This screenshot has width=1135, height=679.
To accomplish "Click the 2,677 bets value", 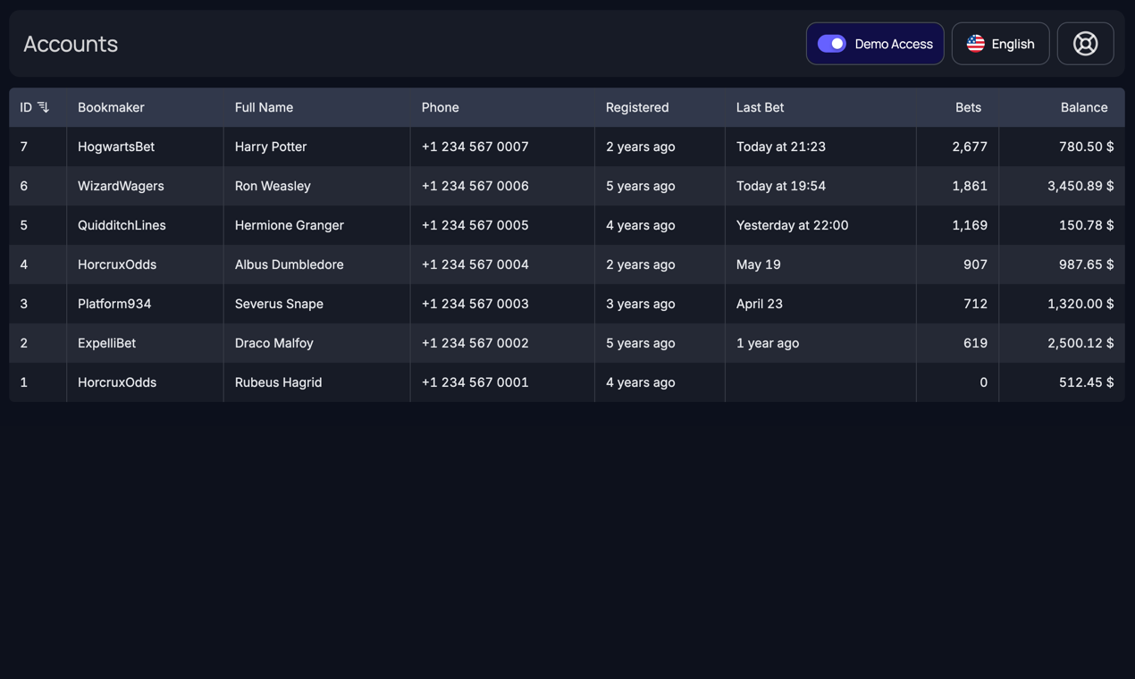I will 970,147.
